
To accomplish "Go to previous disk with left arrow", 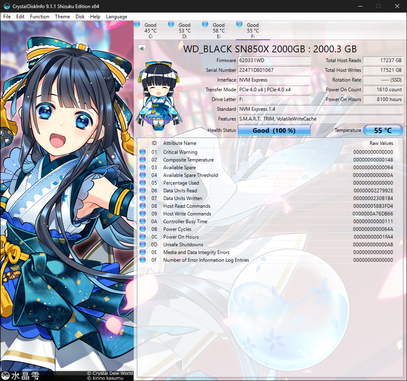I will [142, 48].
